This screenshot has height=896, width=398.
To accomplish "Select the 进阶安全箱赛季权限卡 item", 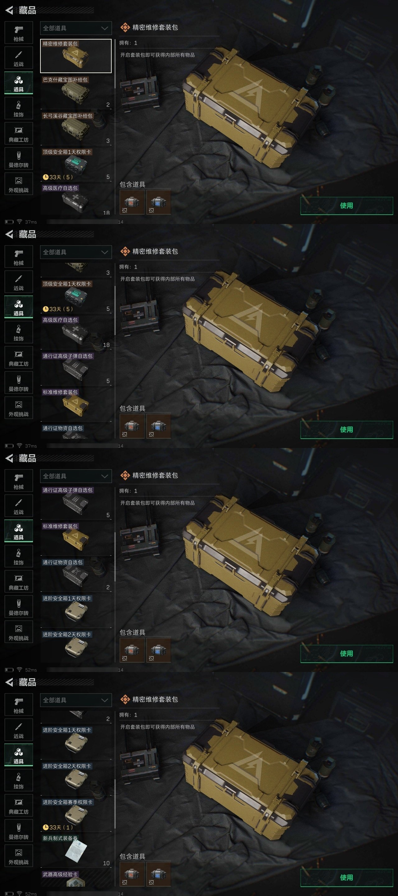I will tap(76, 814).
